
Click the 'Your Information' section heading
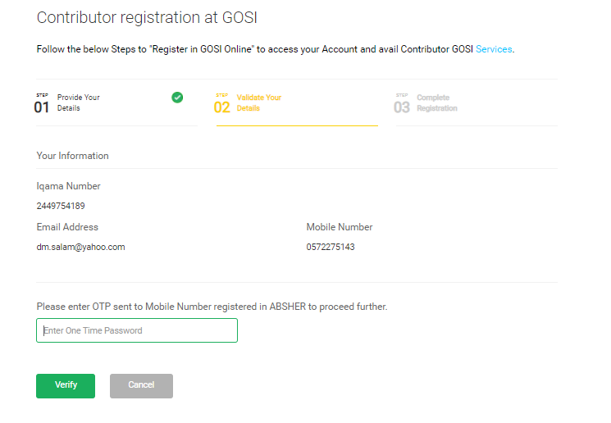pos(72,156)
